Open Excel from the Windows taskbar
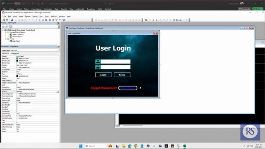265x149 pixels. [x=184, y=146]
